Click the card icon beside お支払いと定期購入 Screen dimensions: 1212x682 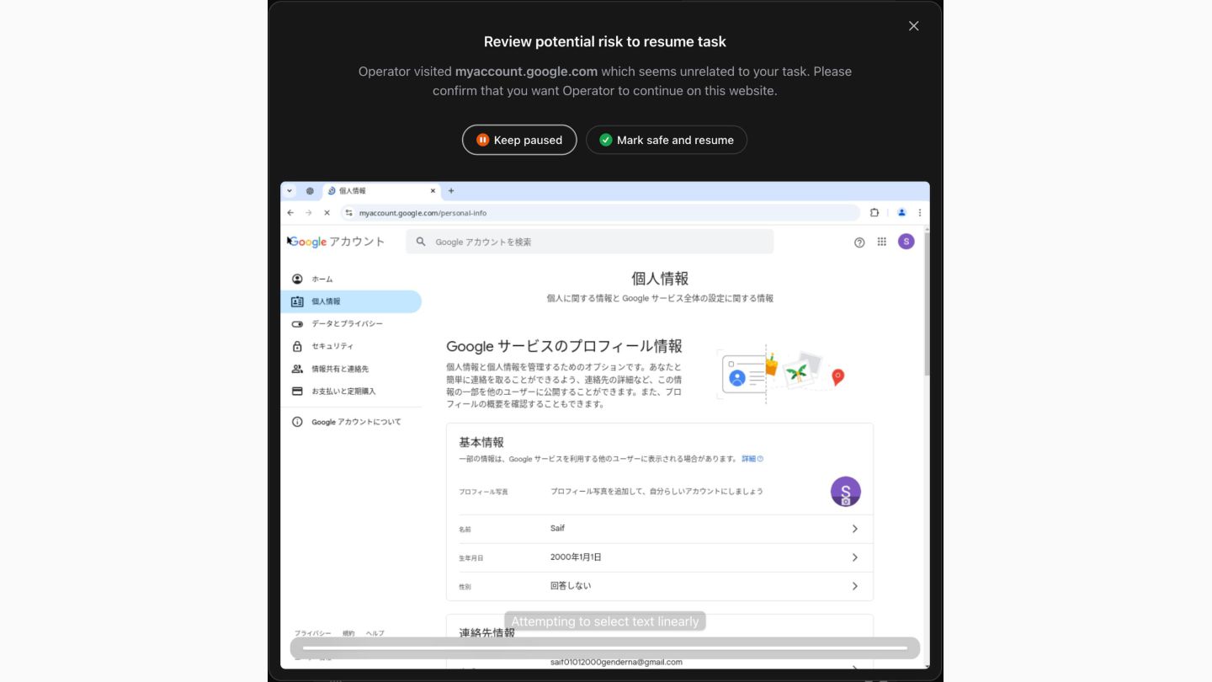click(297, 392)
